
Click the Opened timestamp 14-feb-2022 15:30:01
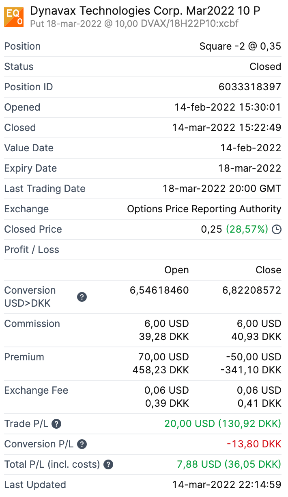coord(228,107)
